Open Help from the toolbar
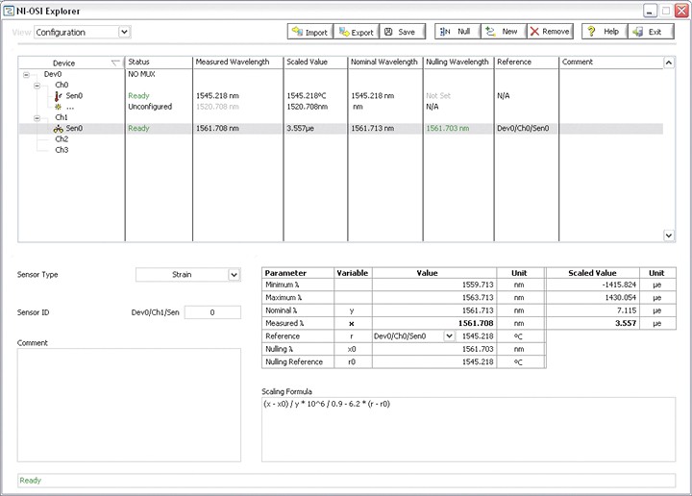 pyautogui.click(x=604, y=32)
